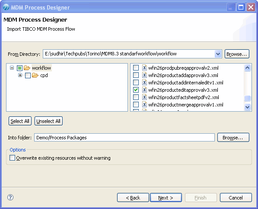
Task: Maximize the MDM Process Designer window
Action: [x=241, y=7]
